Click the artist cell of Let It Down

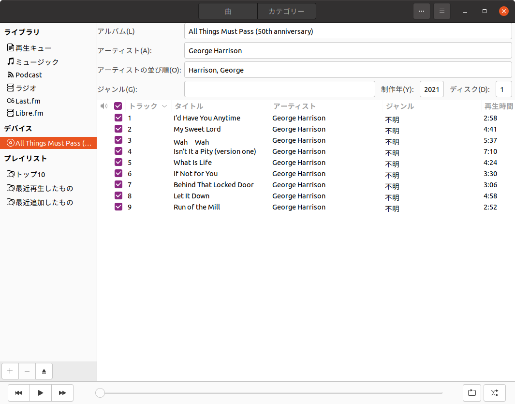[x=299, y=196]
